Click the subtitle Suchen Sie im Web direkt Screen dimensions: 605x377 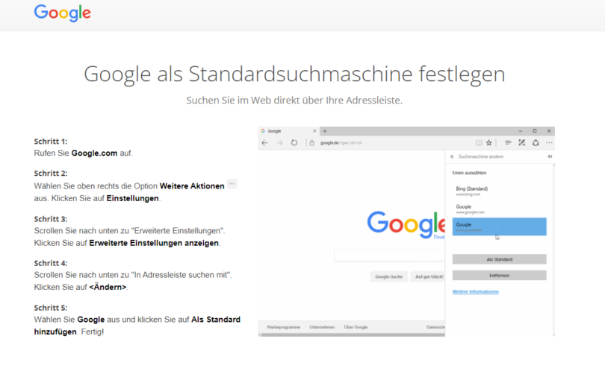pos(294,100)
